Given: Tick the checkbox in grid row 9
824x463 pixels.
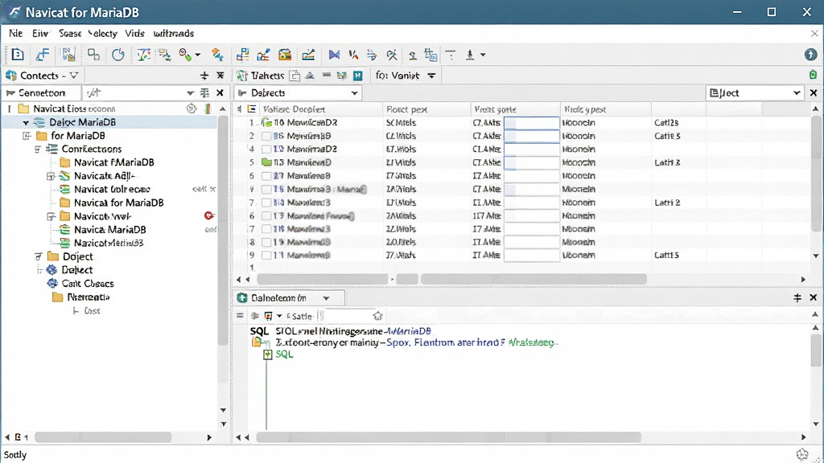Looking at the screenshot, I should tap(266, 255).
